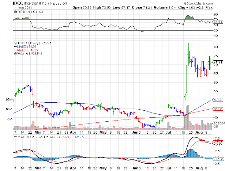
Task: Select the 50.03 MA(50) value tag
Action: click(218, 100)
